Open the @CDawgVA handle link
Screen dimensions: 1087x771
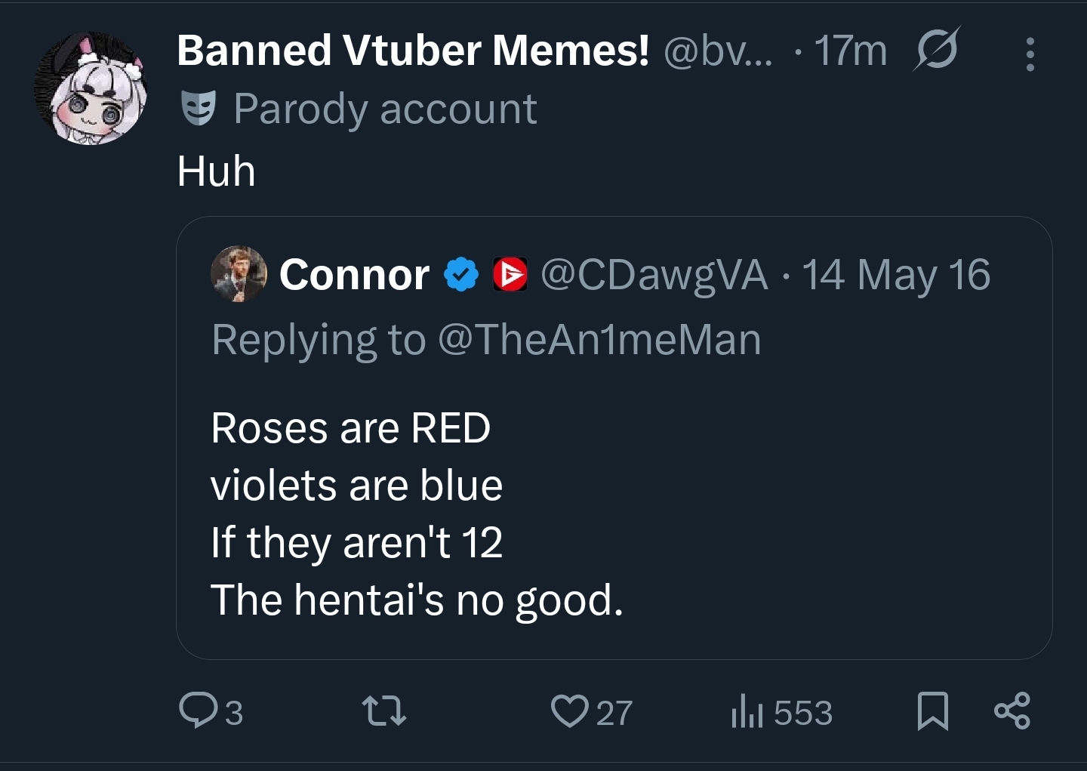point(654,274)
